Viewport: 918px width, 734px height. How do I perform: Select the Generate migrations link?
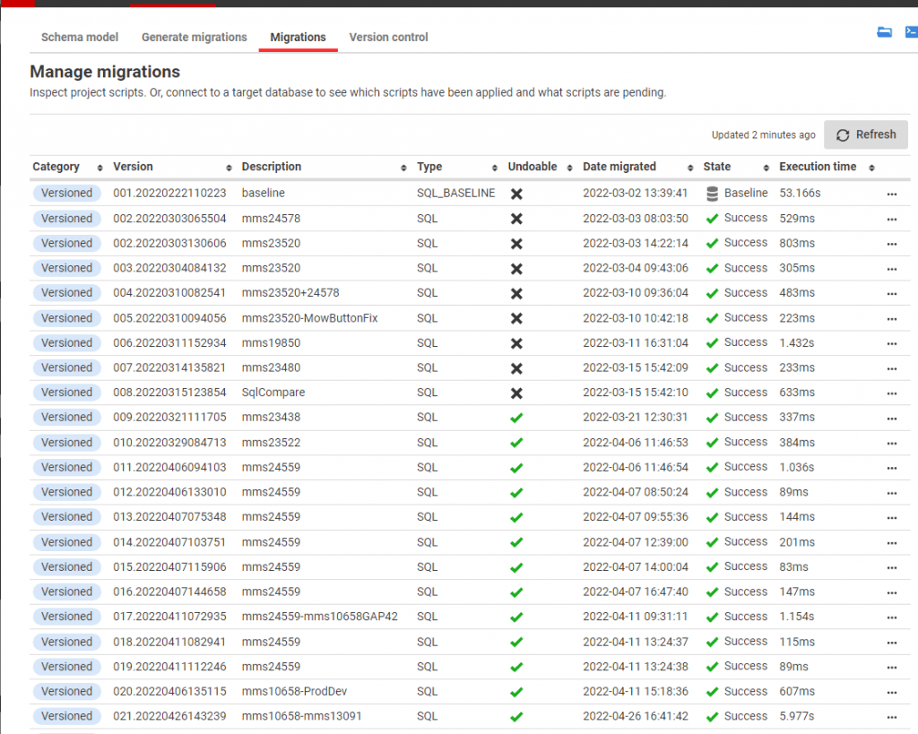194,37
